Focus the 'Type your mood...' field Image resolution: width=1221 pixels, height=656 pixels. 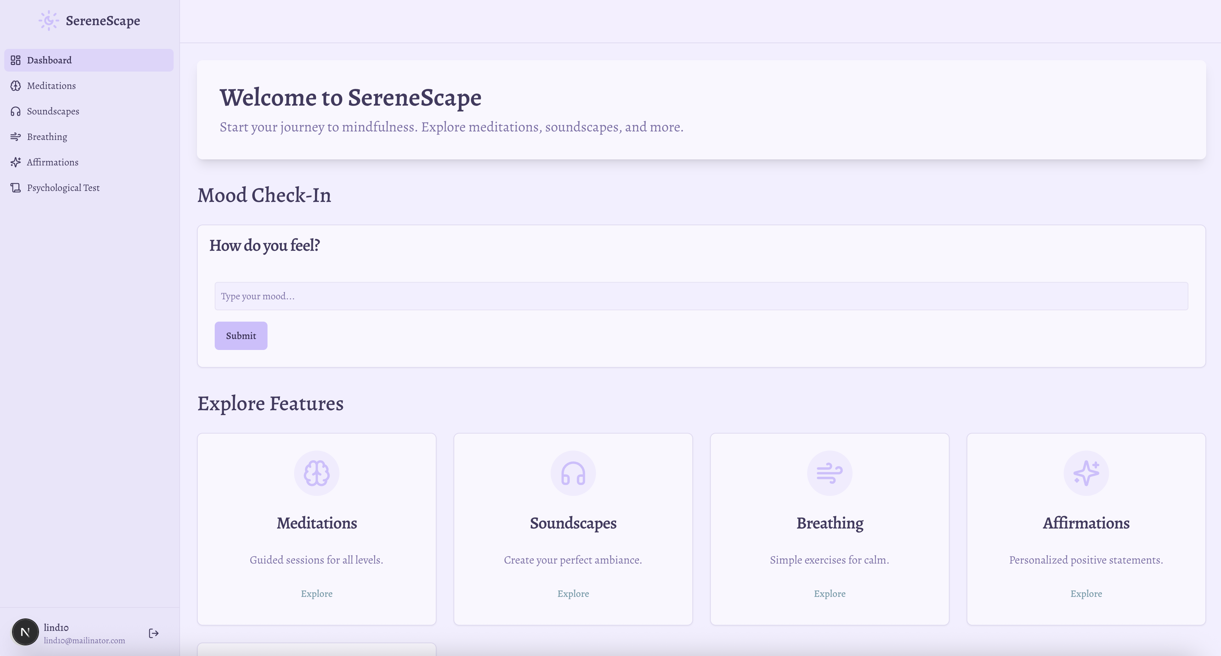[701, 296]
